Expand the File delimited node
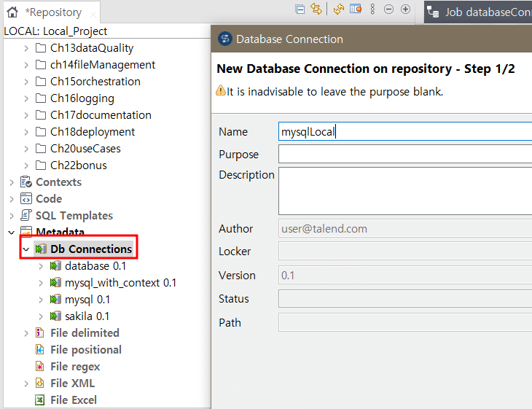532x409 pixels. click(26, 333)
